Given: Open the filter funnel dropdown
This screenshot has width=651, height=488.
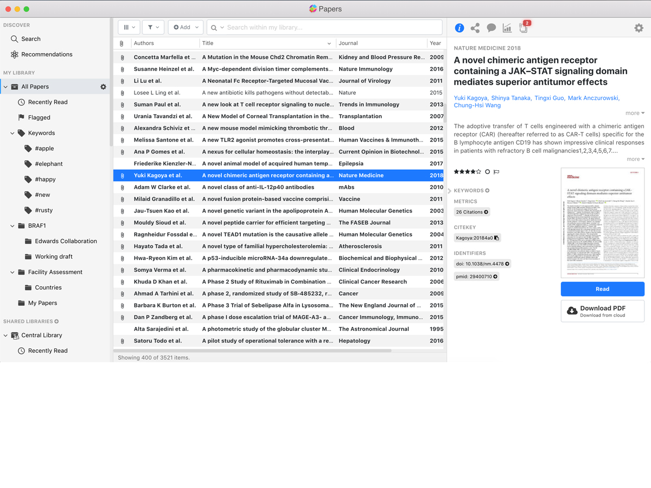Looking at the screenshot, I should point(154,27).
